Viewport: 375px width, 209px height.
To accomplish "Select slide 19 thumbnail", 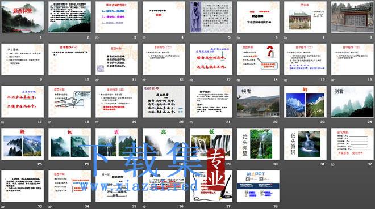I will 116,101.
